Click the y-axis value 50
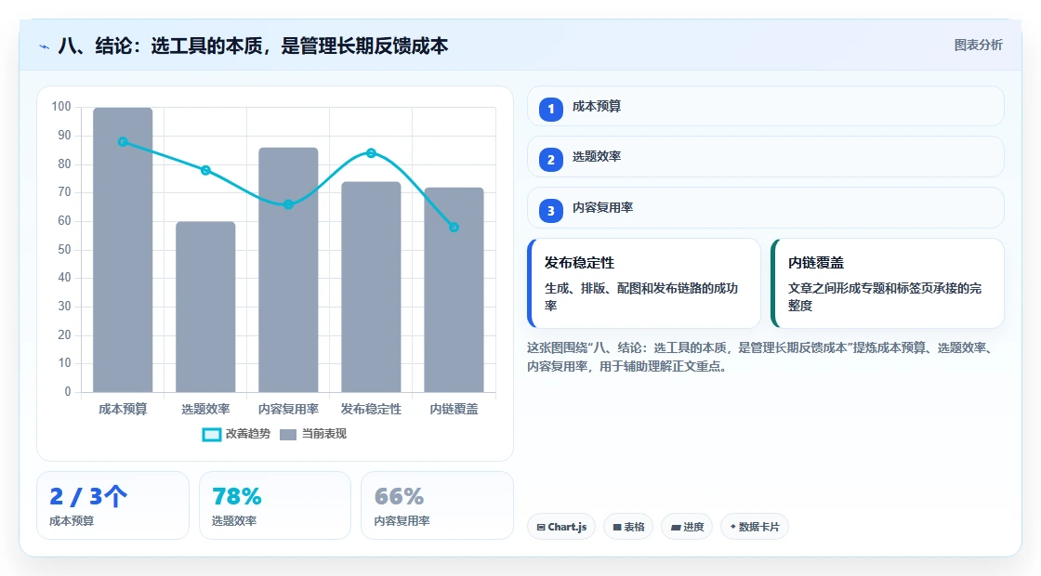Screen dimensions: 1041x576 (64, 250)
